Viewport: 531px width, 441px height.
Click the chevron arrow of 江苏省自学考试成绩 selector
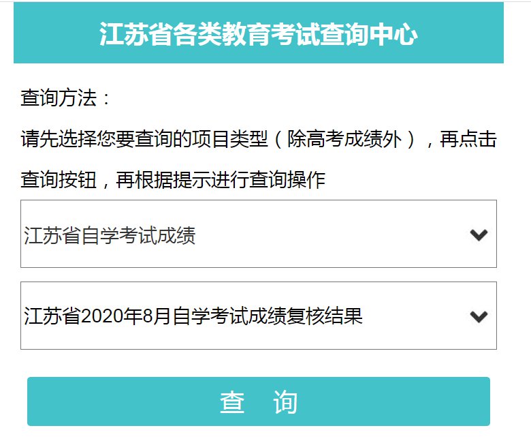[x=479, y=235]
